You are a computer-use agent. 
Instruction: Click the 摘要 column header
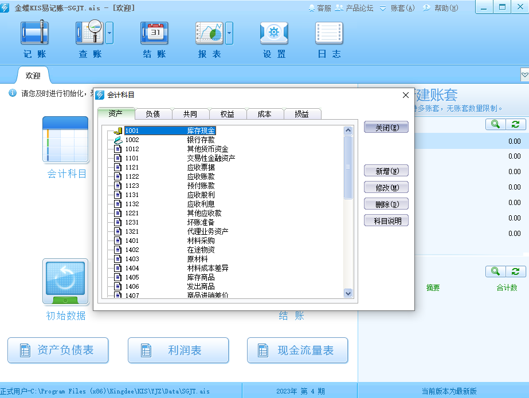[x=433, y=287]
